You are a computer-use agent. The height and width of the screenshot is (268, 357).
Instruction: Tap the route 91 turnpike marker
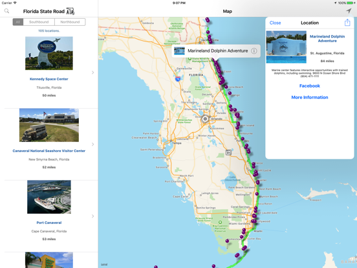click(228, 152)
